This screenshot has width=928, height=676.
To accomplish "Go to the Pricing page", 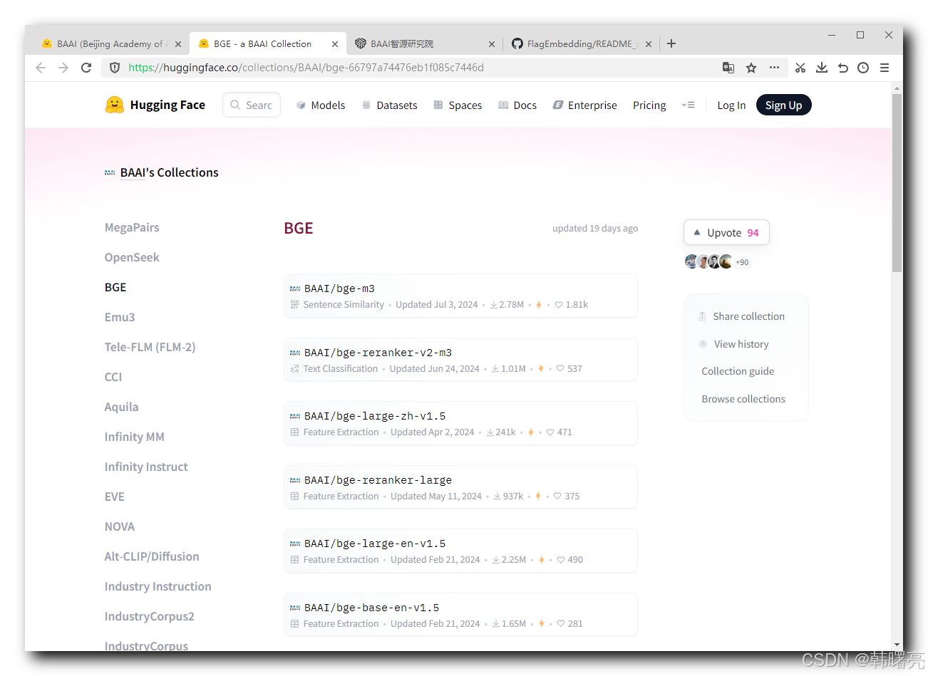I will [649, 105].
